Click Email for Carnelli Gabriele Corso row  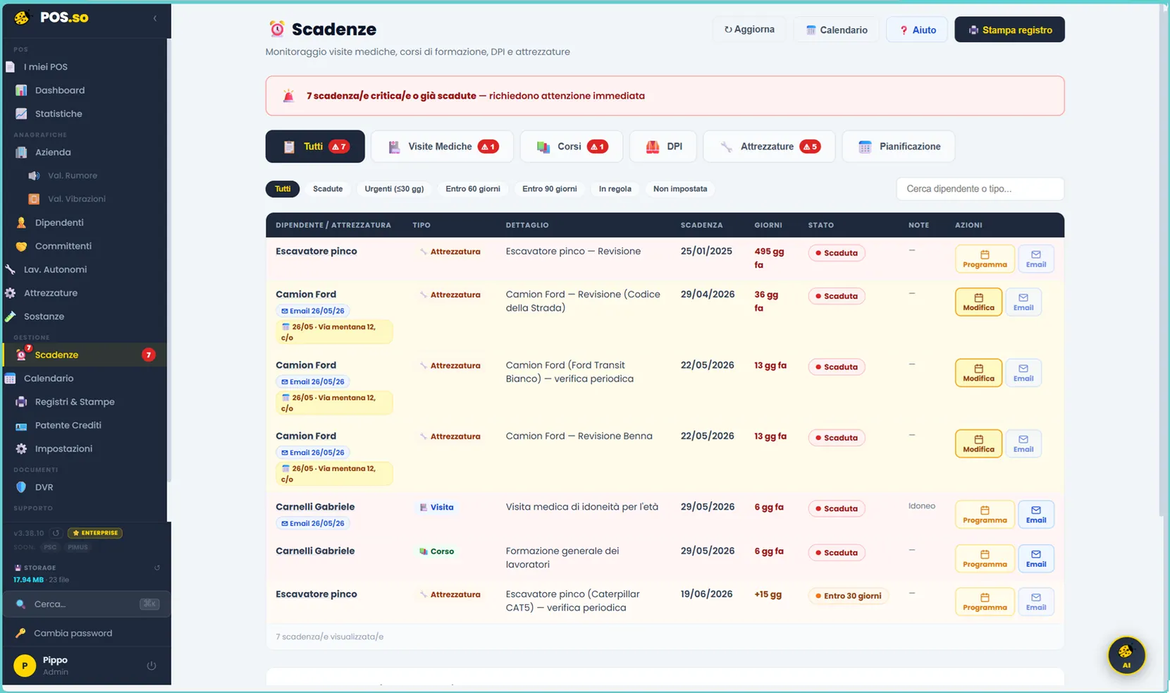[x=1035, y=558]
